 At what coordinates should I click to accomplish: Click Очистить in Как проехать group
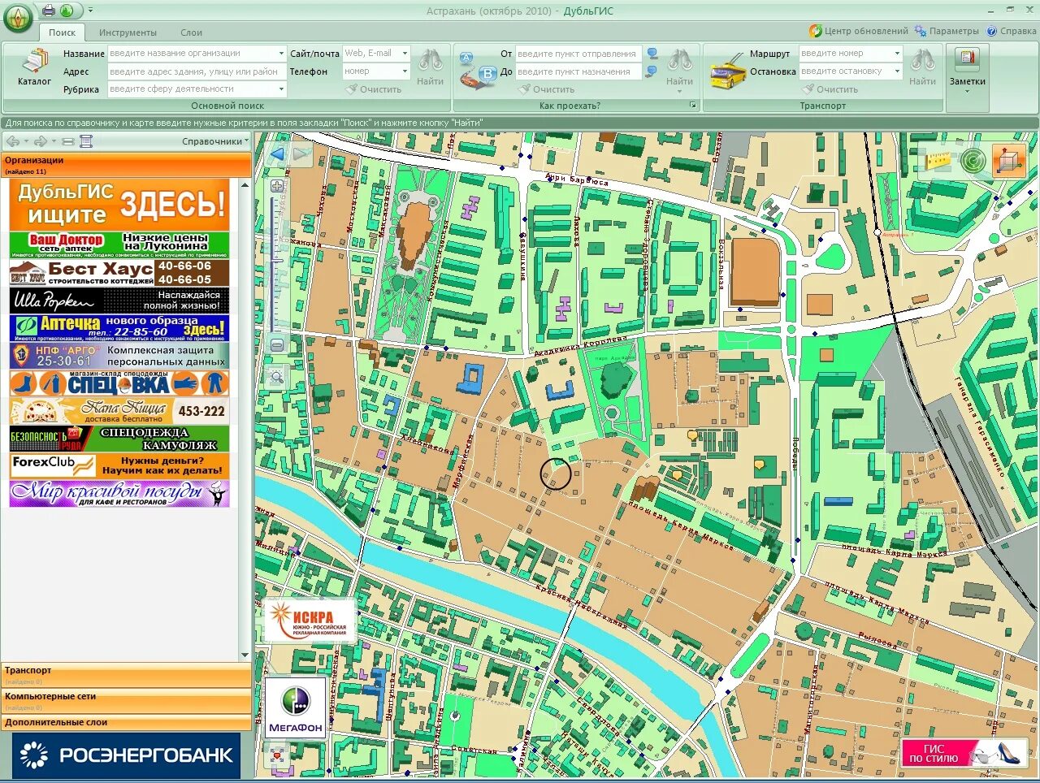coord(547,89)
